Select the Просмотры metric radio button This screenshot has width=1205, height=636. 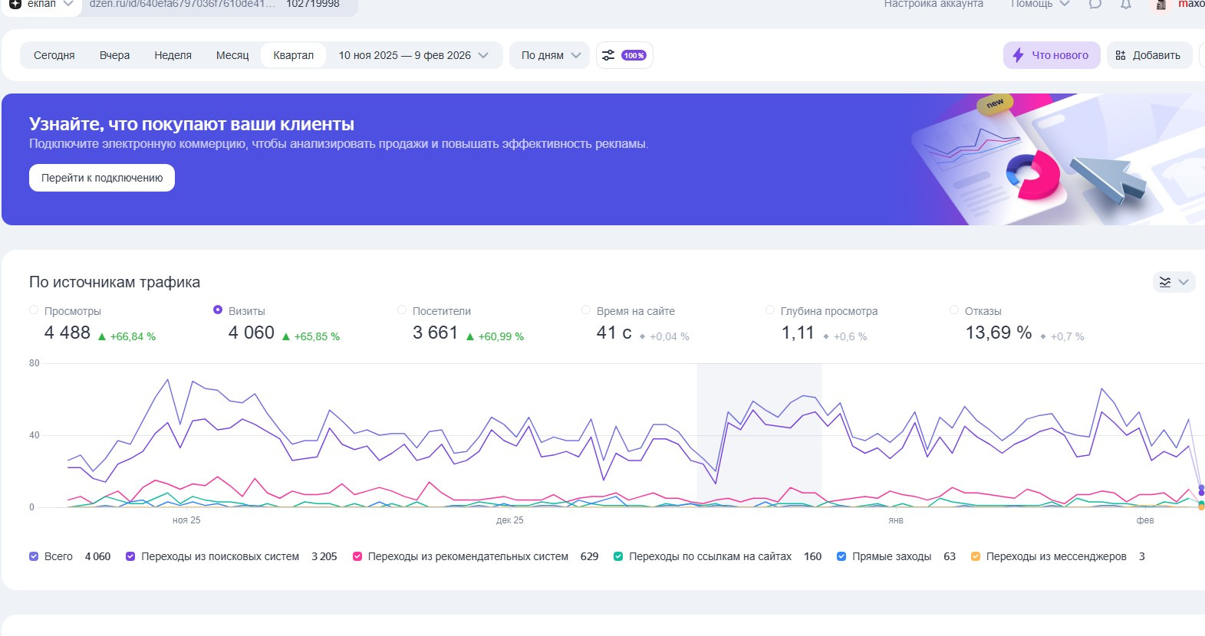[34, 310]
